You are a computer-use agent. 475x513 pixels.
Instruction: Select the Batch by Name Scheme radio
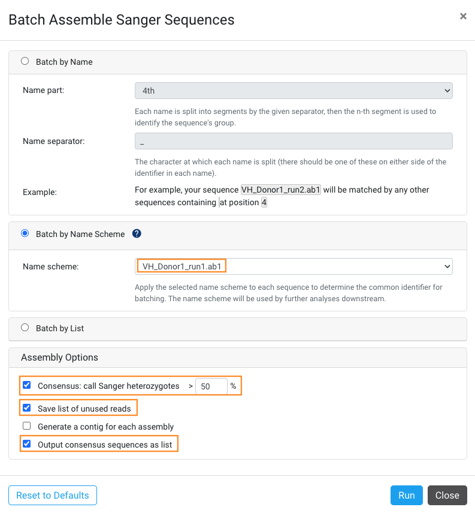(25, 233)
